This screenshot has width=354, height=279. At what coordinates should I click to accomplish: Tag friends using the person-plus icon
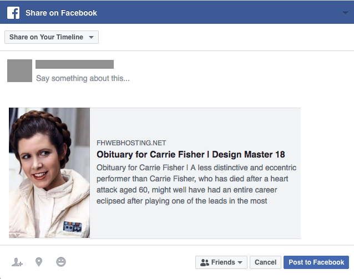click(x=17, y=262)
